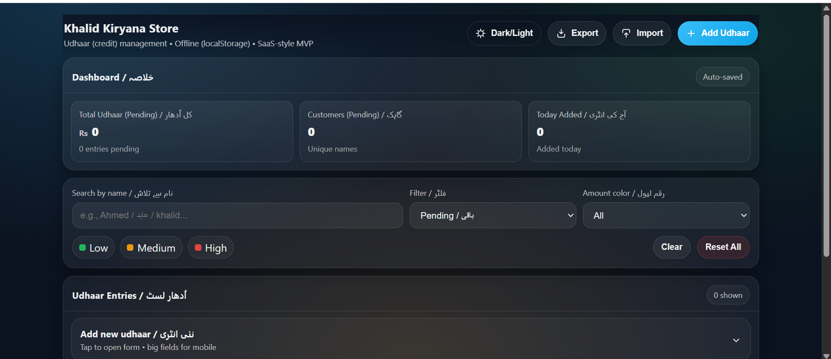This screenshot has width=831, height=359.
Task: Focus the Search by name input field
Action: [237, 215]
